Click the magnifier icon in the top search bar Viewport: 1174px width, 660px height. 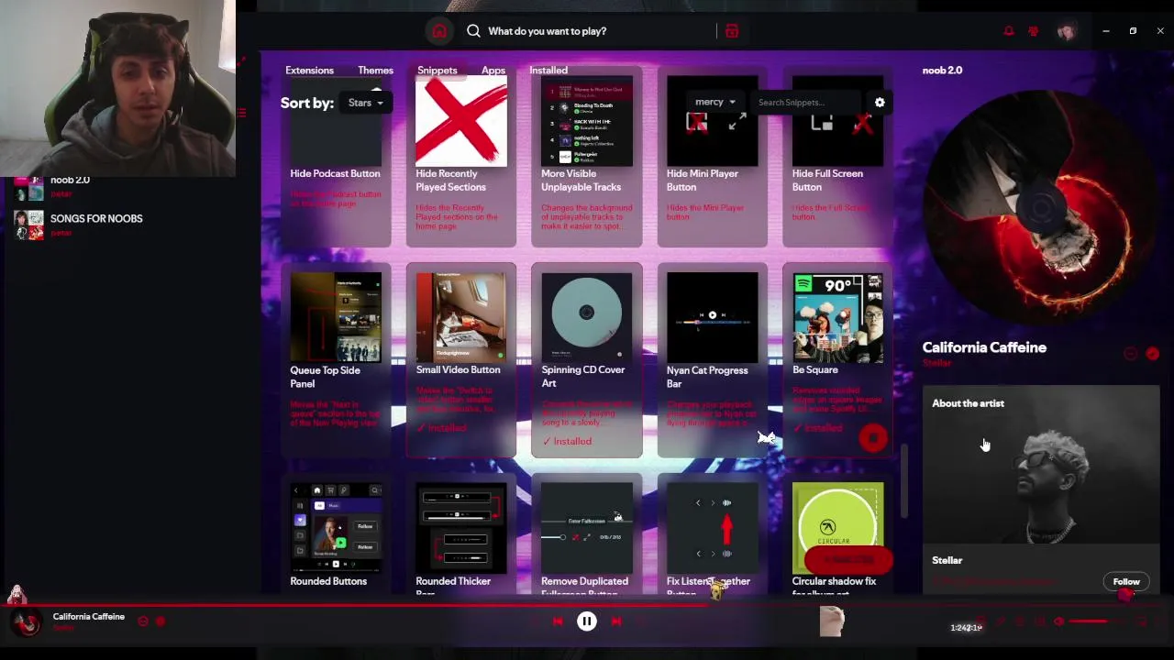point(473,31)
